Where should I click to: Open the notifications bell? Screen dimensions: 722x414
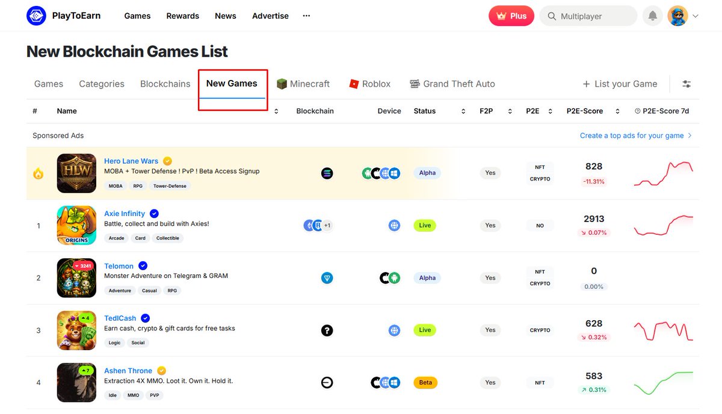coord(652,16)
